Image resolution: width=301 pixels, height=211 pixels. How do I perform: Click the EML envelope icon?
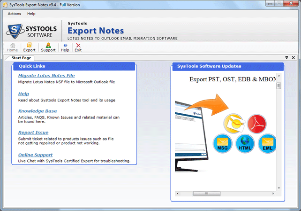267,143
